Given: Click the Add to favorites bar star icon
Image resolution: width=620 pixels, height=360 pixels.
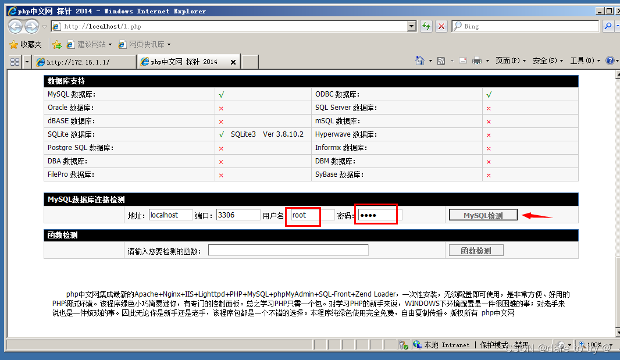Looking at the screenshot, I should (57, 44).
